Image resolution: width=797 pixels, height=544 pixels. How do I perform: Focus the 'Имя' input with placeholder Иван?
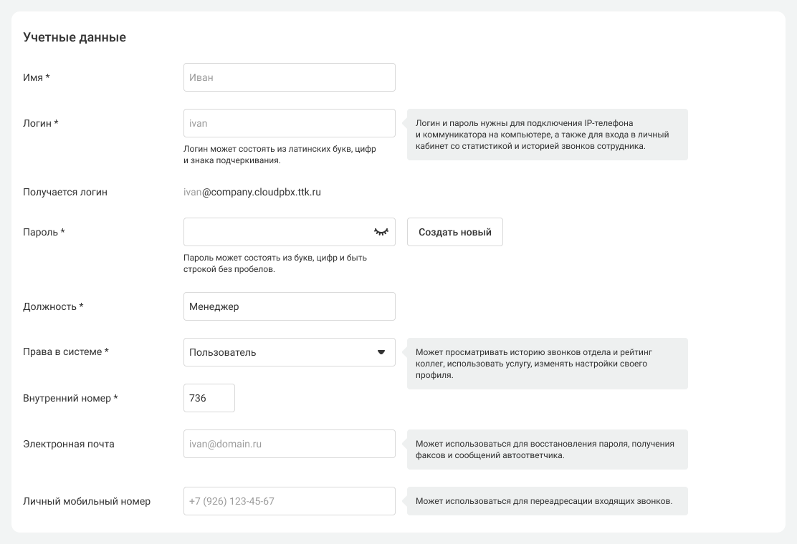tap(290, 77)
